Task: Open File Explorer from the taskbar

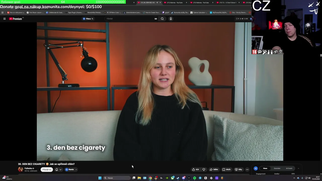Action: [139, 178]
